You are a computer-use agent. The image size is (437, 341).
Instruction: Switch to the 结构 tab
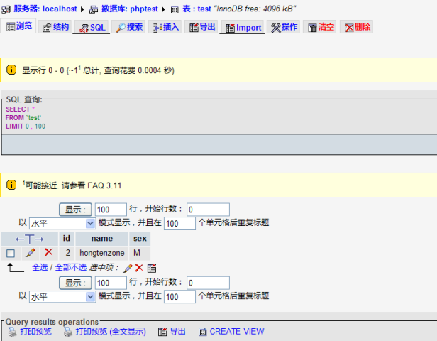pyautogui.click(x=55, y=27)
